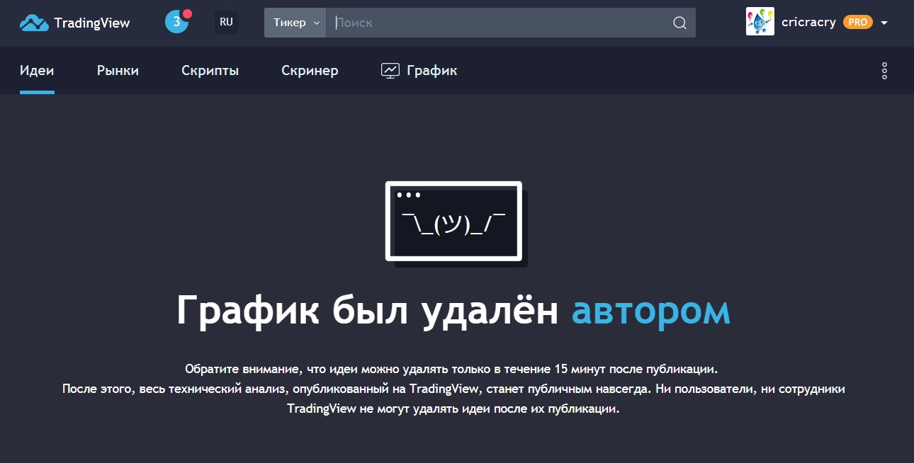Focus the Поиск search field

(500, 23)
